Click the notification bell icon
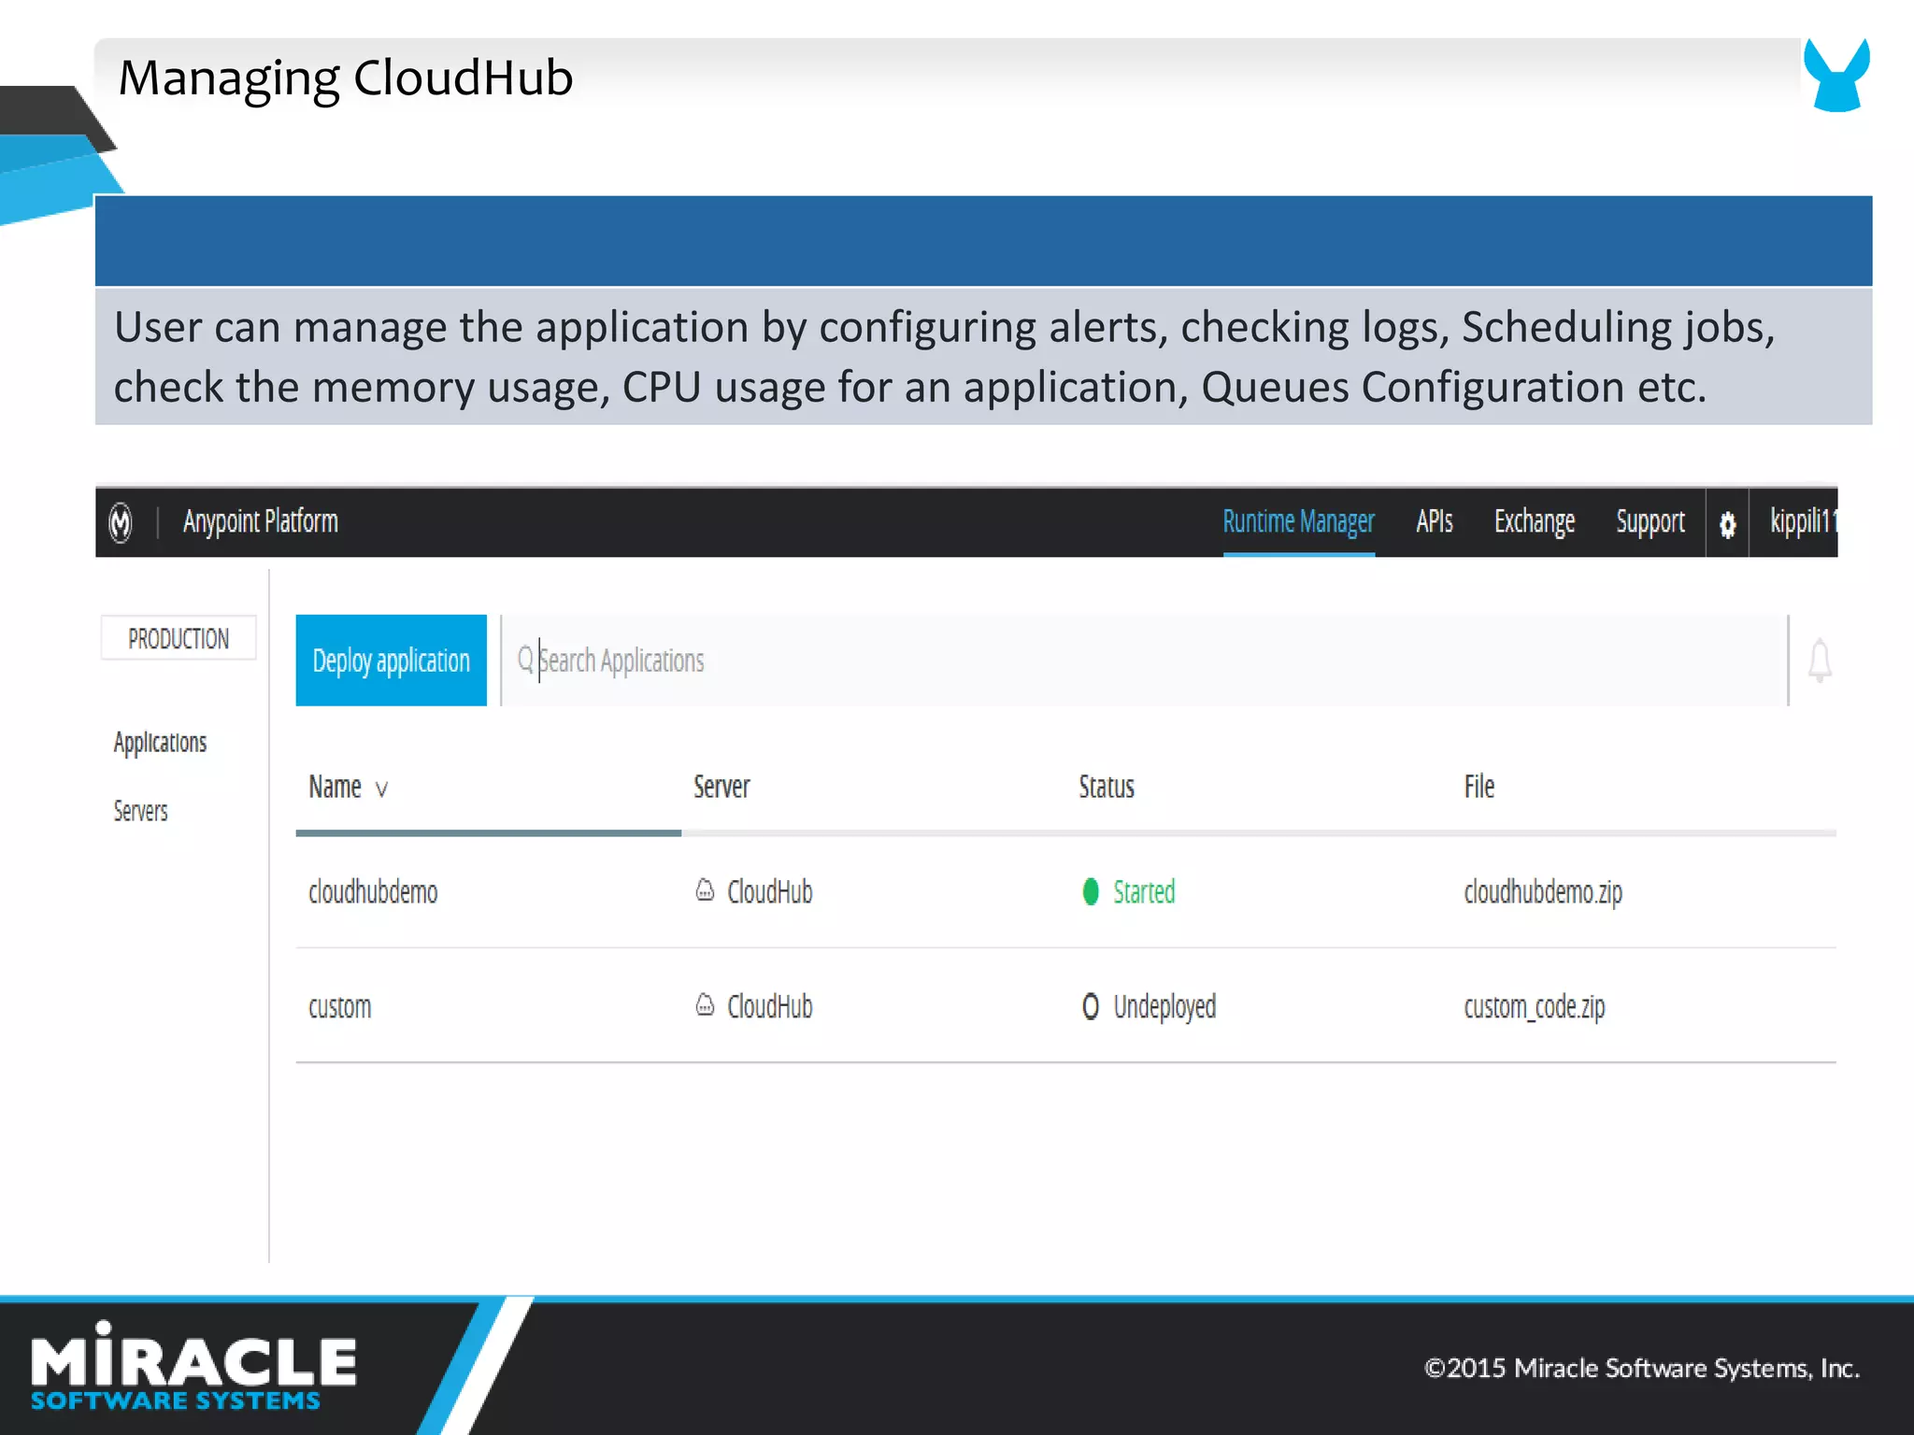The height and width of the screenshot is (1435, 1914). pos(1819,661)
